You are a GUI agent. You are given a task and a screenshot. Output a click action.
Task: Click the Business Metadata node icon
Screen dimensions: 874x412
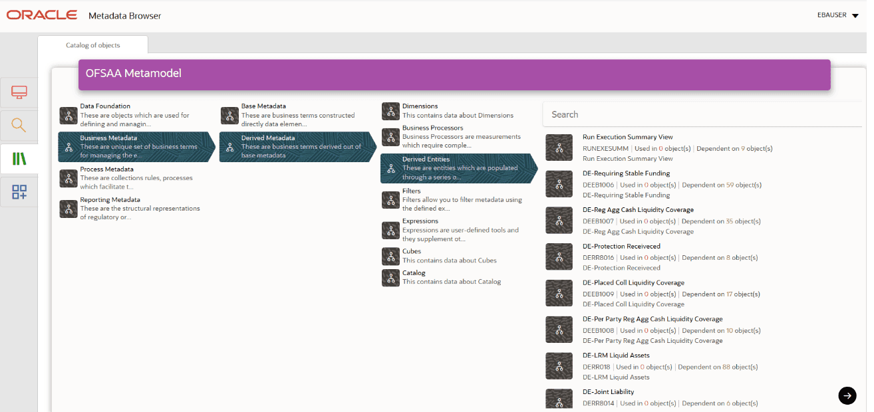click(69, 148)
